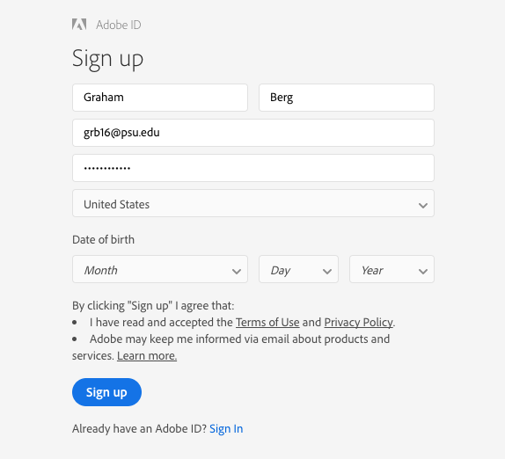Focus the first name field containing Graham
Image resolution: width=505 pixels, height=459 pixels.
tap(160, 98)
